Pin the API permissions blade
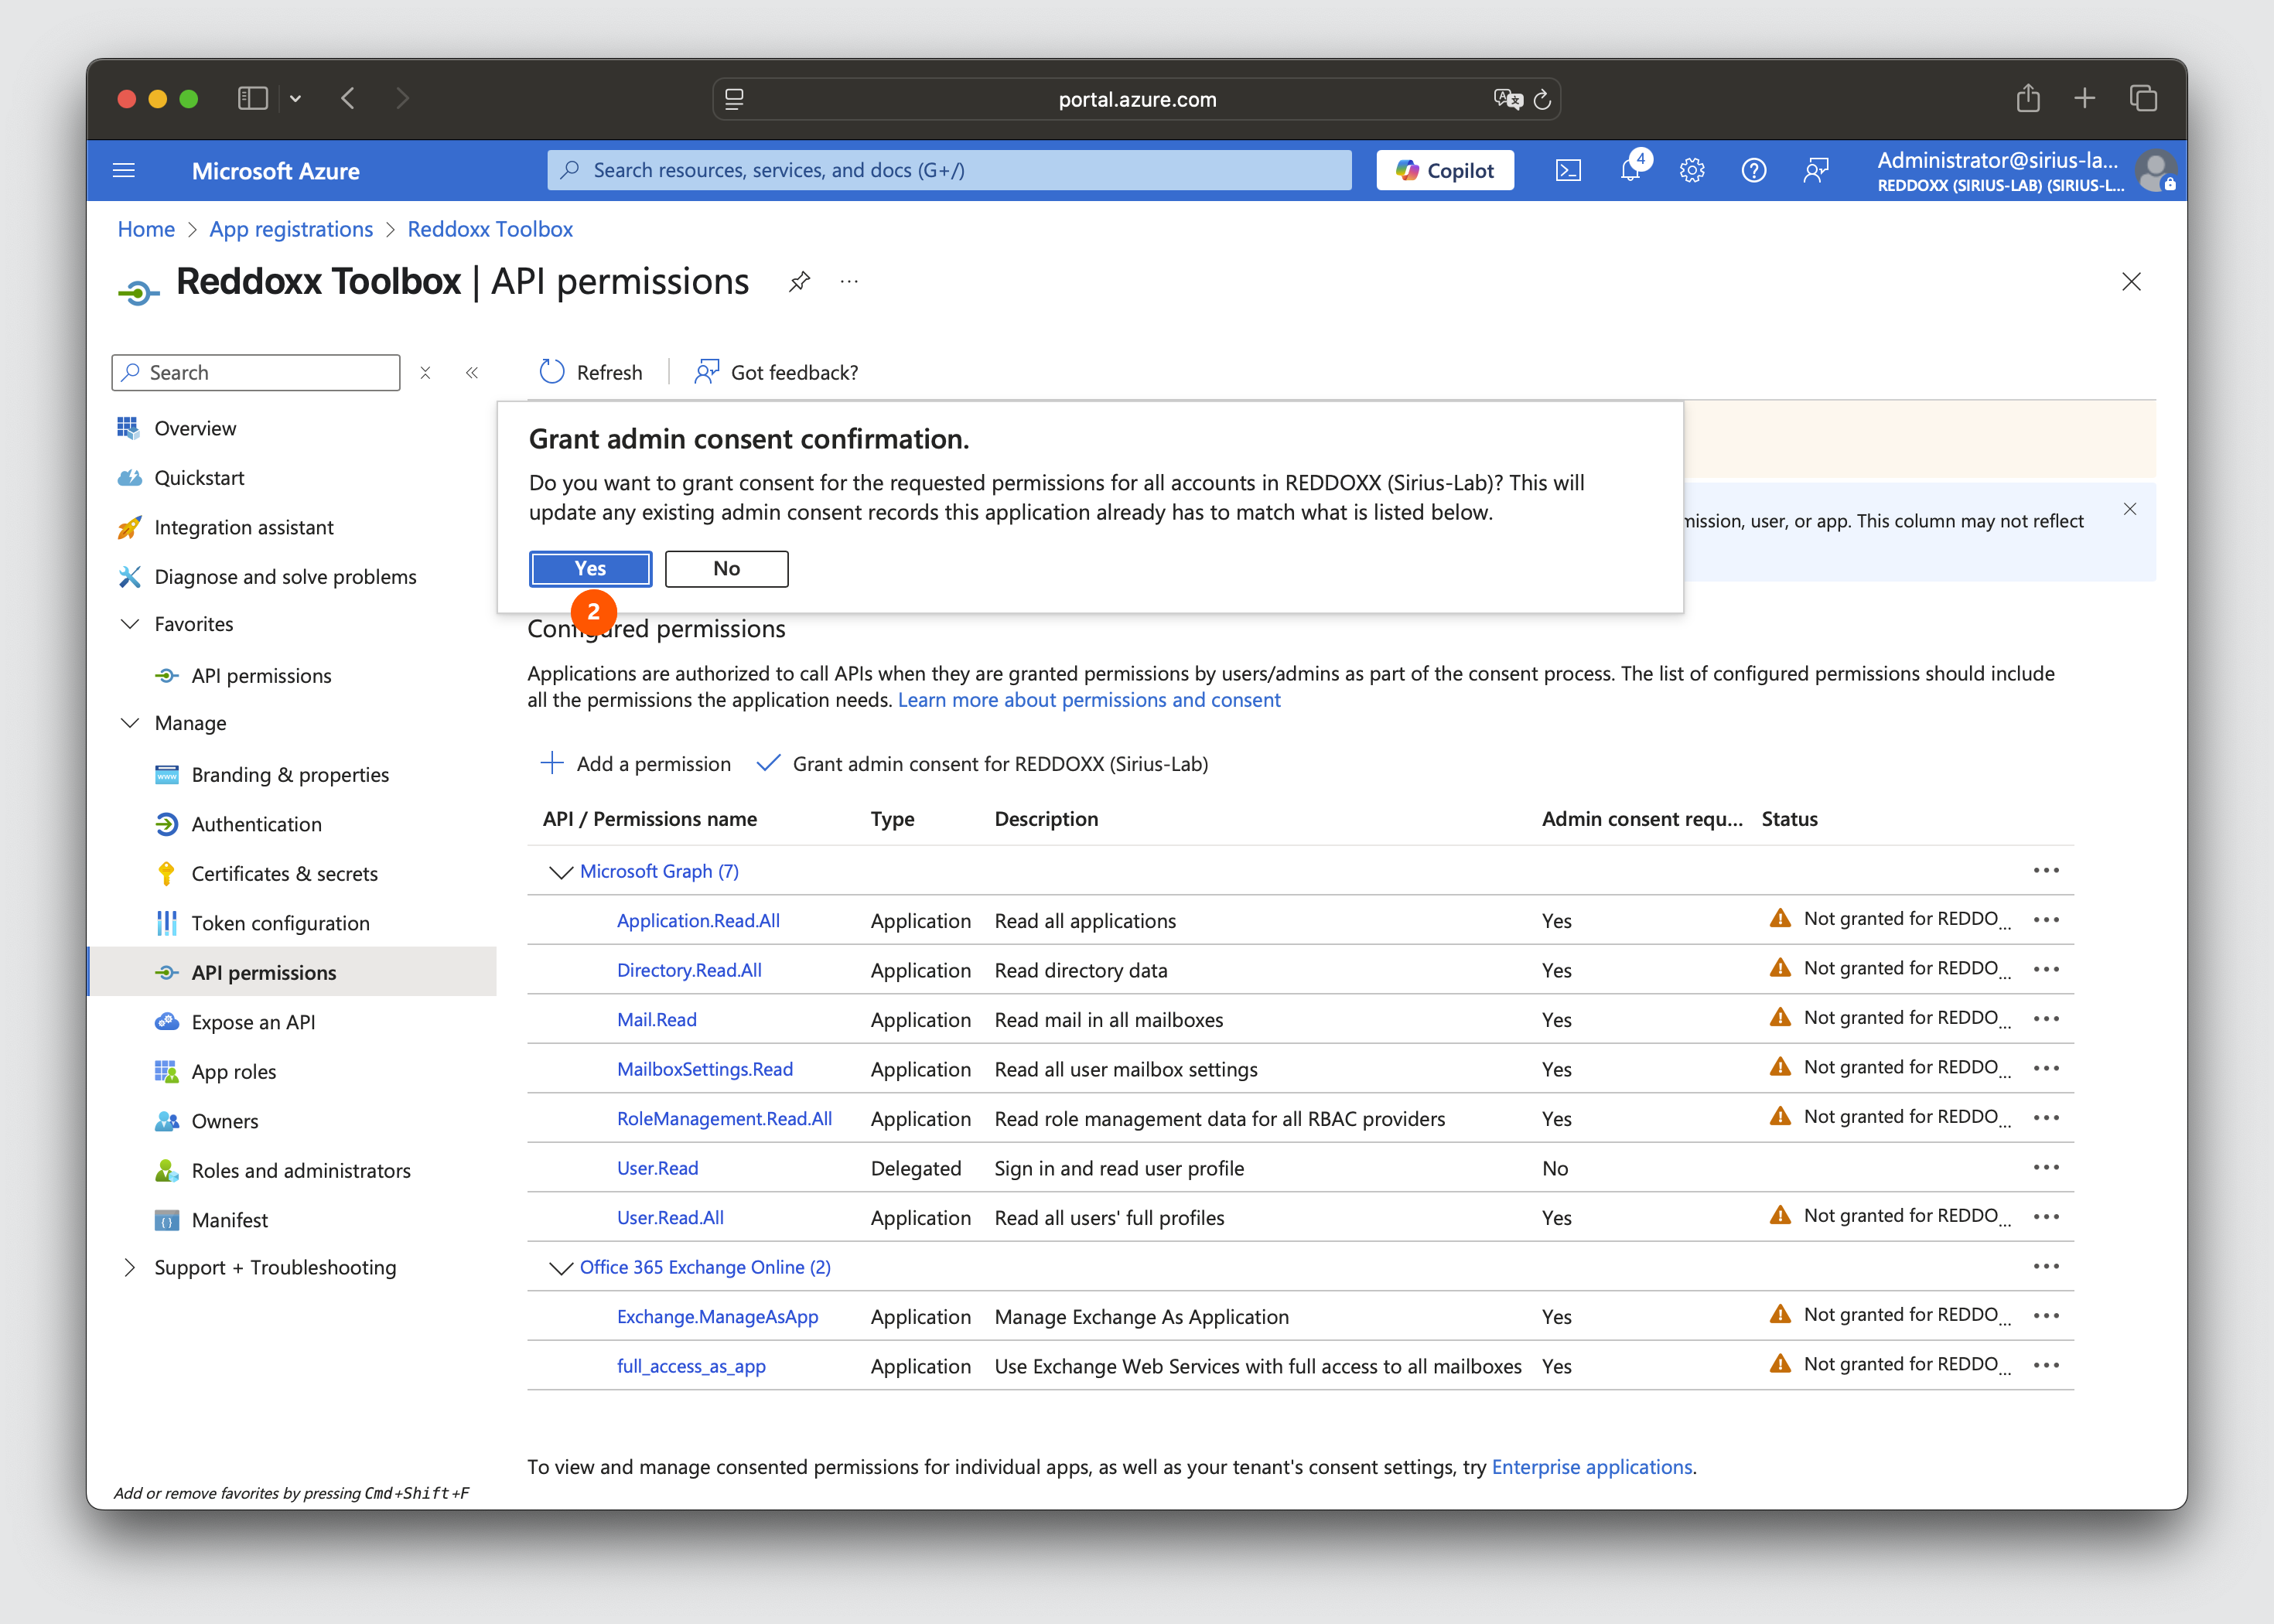 click(x=799, y=282)
